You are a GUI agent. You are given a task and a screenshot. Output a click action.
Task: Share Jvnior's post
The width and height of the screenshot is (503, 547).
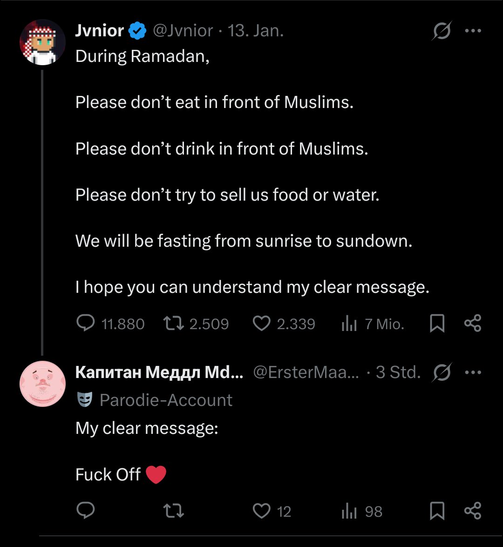tap(473, 323)
